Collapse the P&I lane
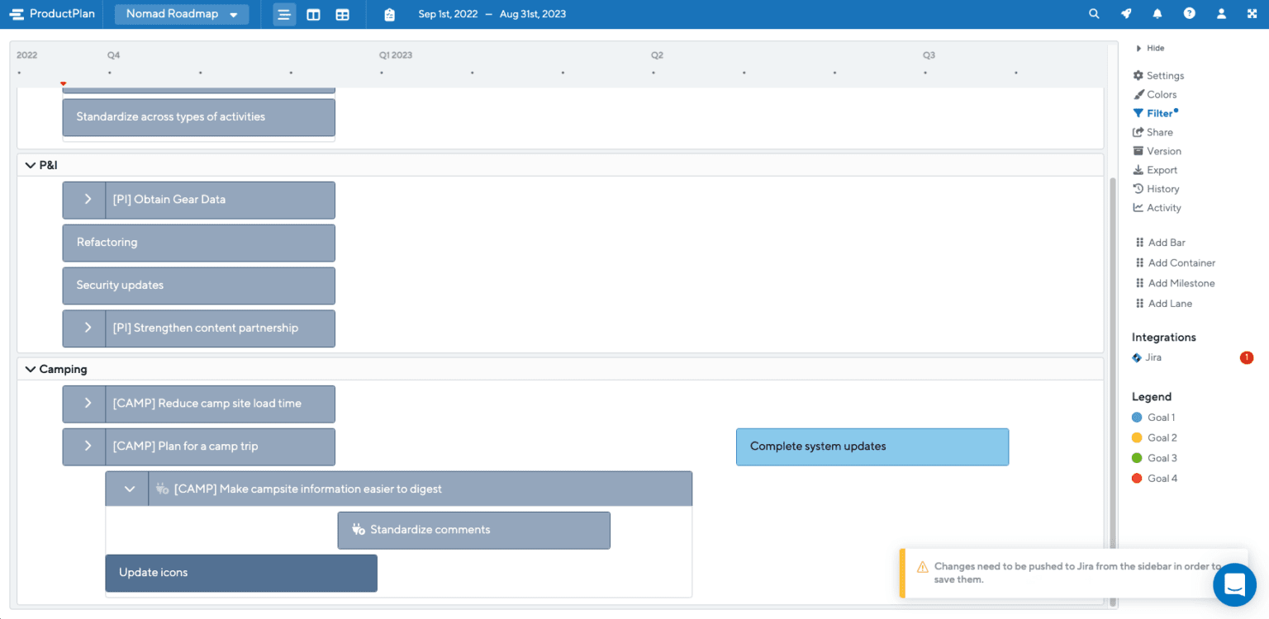This screenshot has height=619, width=1269. pyautogui.click(x=31, y=165)
